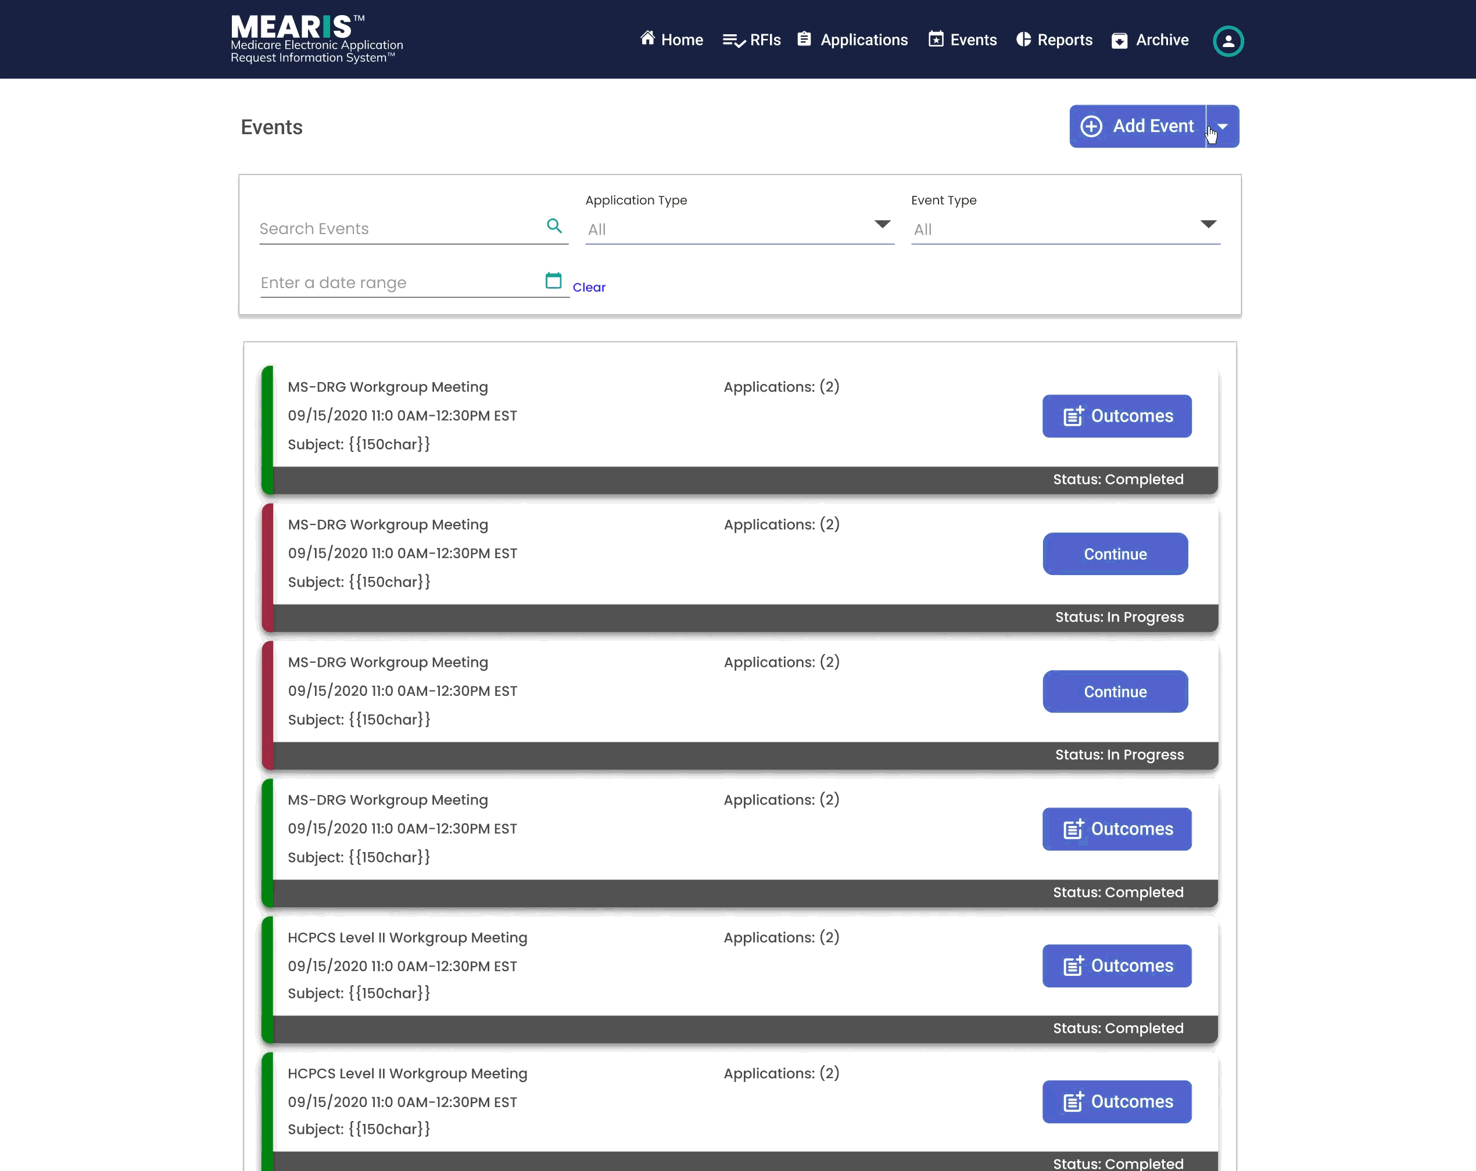Click the Reports chart icon
Image resolution: width=1476 pixels, height=1171 pixels.
coord(1023,39)
